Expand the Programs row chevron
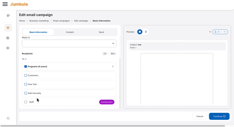The height and width of the screenshot is (127, 234). tap(113, 66)
